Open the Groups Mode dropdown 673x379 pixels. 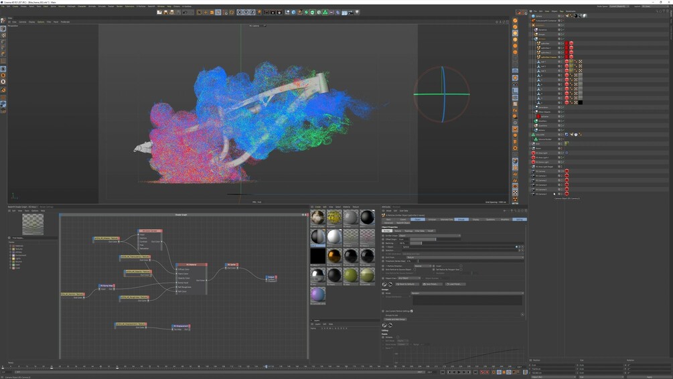(467, 293)
